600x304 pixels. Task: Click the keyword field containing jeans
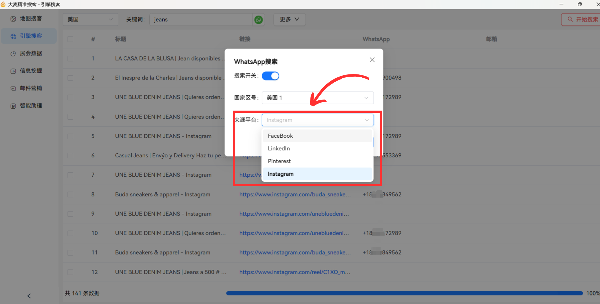coord(201,20)
